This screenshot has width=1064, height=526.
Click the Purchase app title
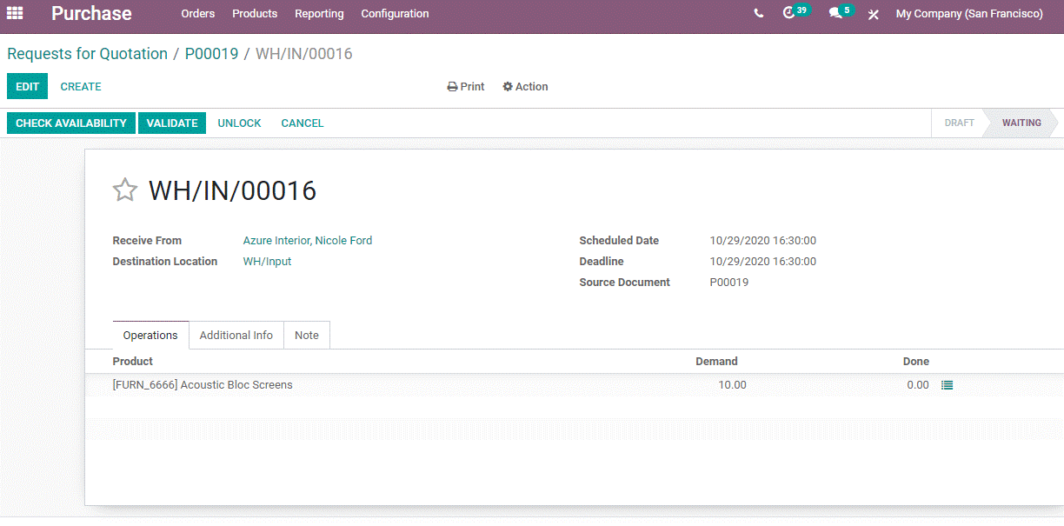coord(91,14)
